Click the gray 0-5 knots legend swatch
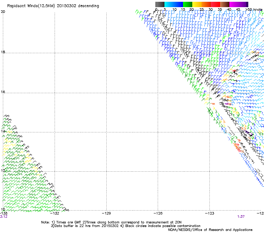This screenshot has width=264, height=232. point(160,4)
